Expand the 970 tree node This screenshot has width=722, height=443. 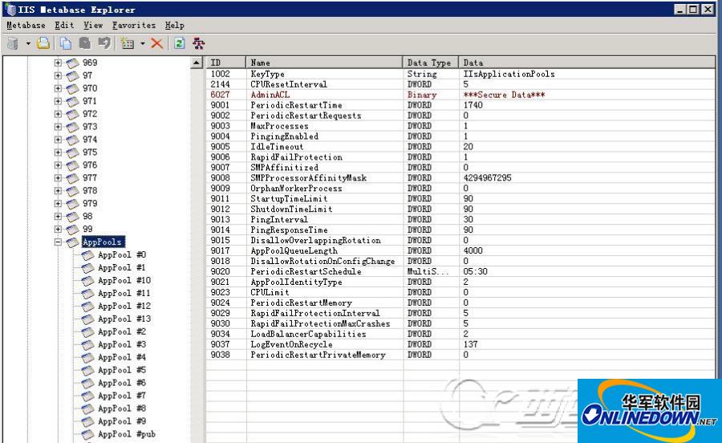58,88
